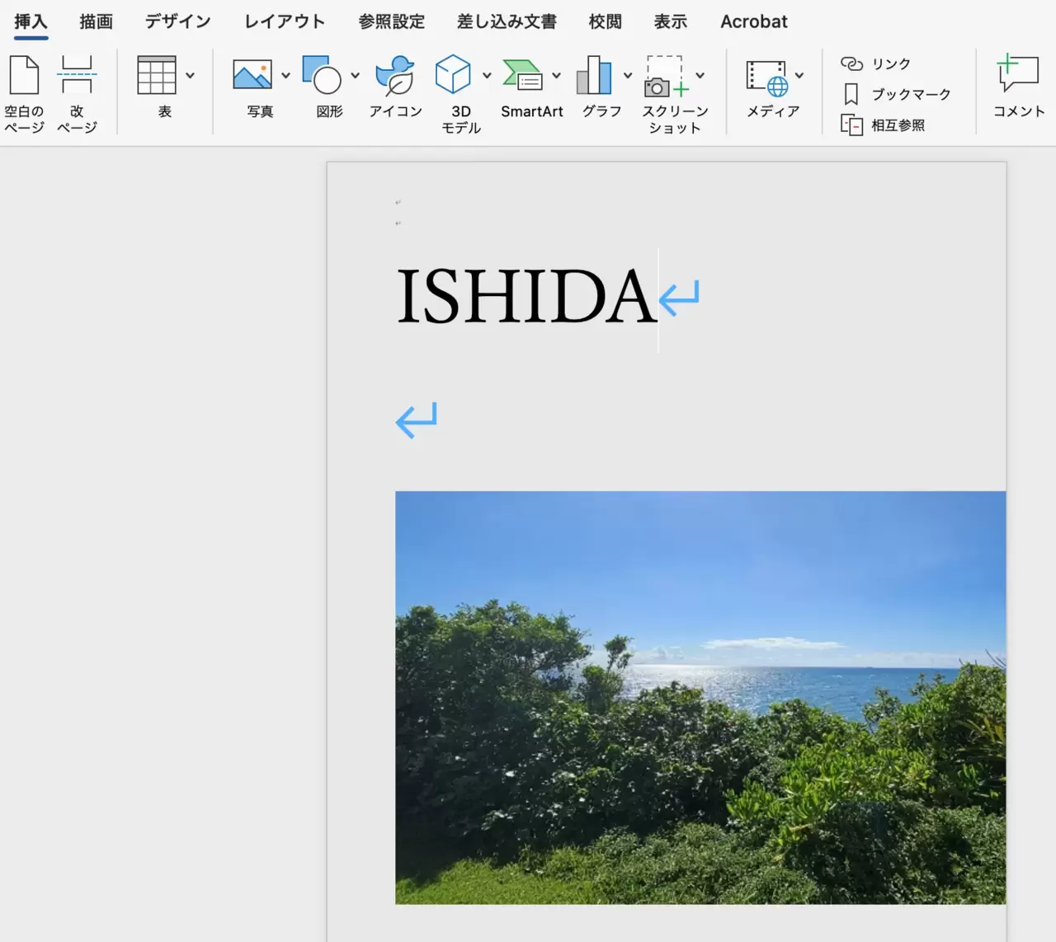This screenshot has width=1056, height=942.
Task: Open the Media (メディア) dropdown arrow
Action: click(x=799, y=76)
